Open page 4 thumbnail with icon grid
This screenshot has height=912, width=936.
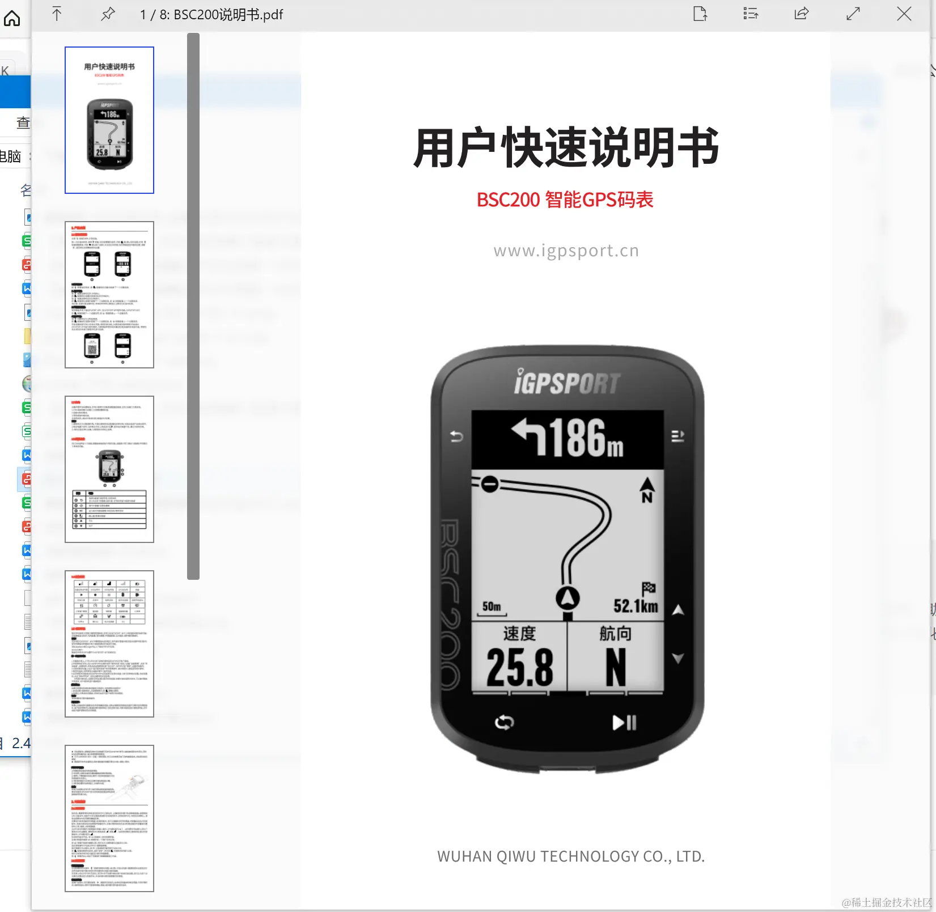coord(109,644)
